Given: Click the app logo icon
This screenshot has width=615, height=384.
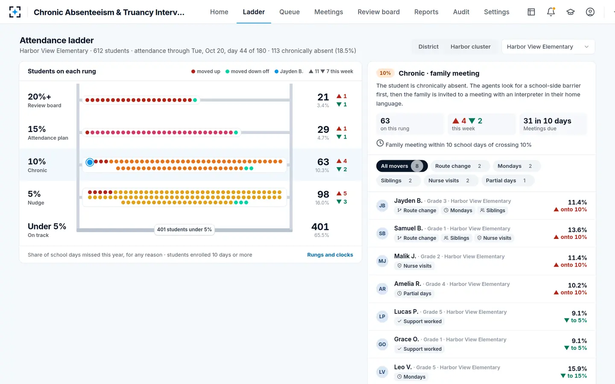Looking at the screenshot, I should [15, 12].
